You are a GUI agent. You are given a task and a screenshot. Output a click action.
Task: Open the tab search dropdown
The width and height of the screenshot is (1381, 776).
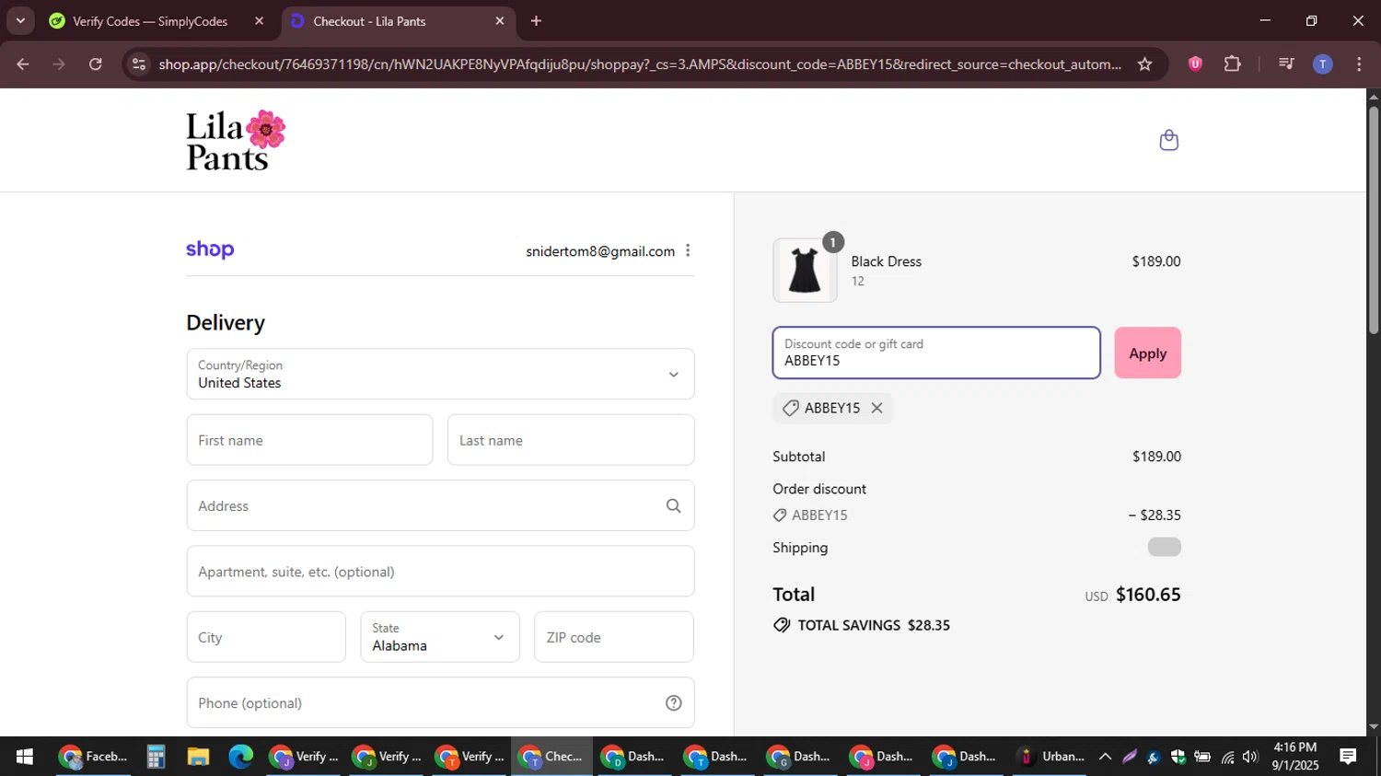[20, 20]
